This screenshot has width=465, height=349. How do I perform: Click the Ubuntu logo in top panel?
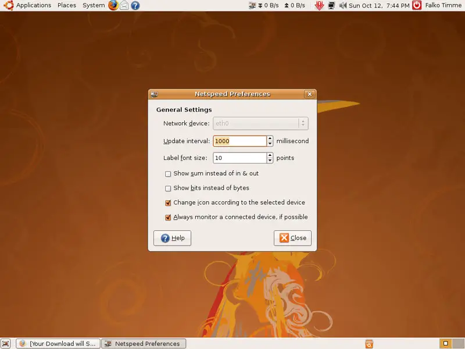click(x=8, y=5)
